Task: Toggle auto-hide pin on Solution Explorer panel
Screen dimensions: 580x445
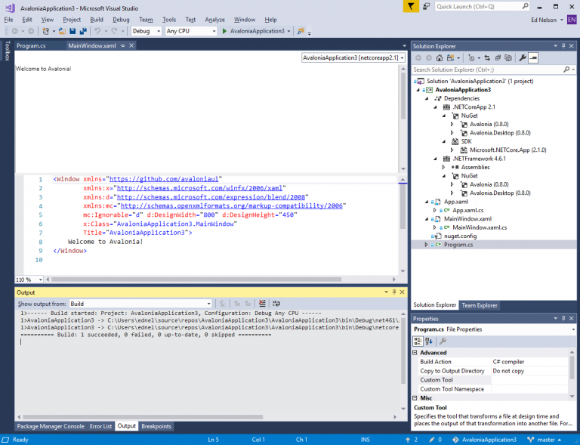Action: [563, 46]
